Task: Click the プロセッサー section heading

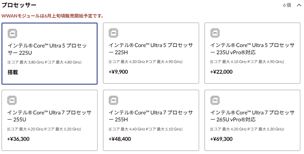Action: (19, 5)
